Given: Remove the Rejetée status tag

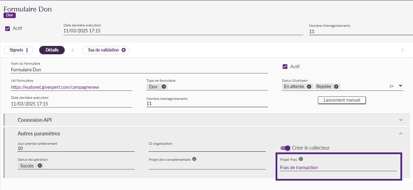Looking at the screenshot, I should coord(336,87).
